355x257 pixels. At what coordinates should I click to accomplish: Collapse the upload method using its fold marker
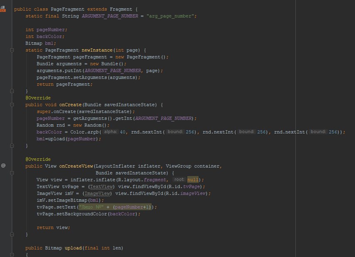12,255
